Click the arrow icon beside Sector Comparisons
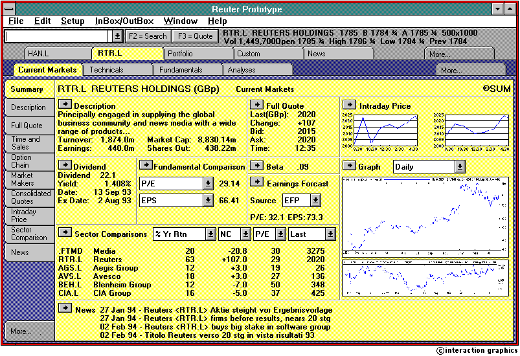Screen dimensions: 520x356 click(65, 232)
